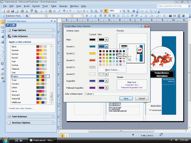Click the volume speaker tray icon
The width and height of the screenshot is (191, 143).
[x=176, y=140]
